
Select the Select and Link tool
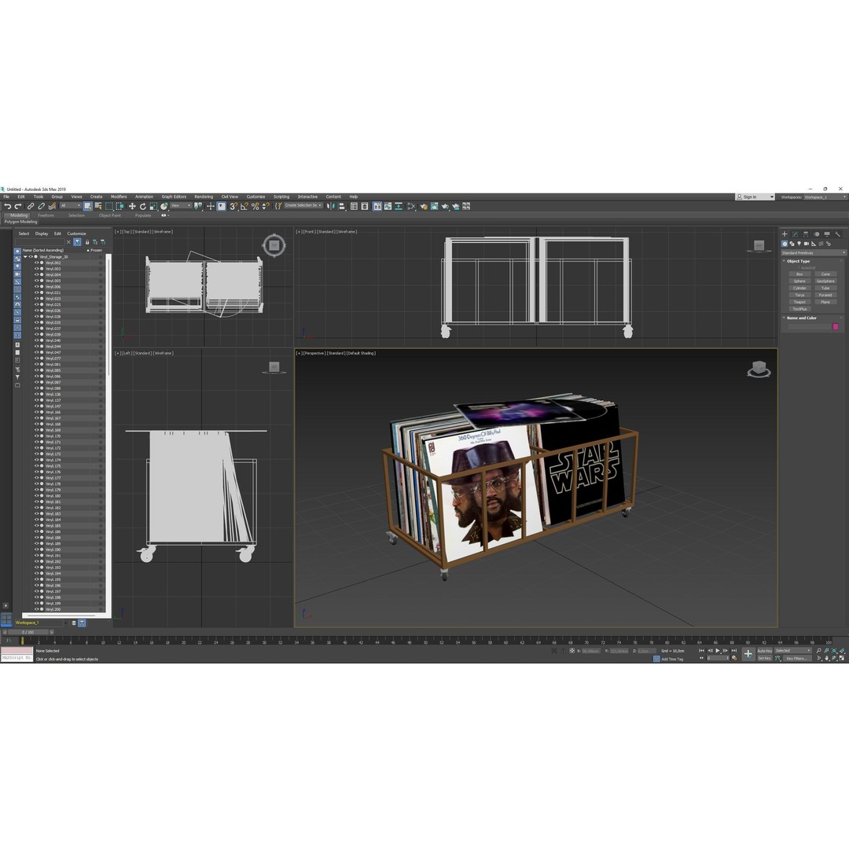[x=31, y=206]
